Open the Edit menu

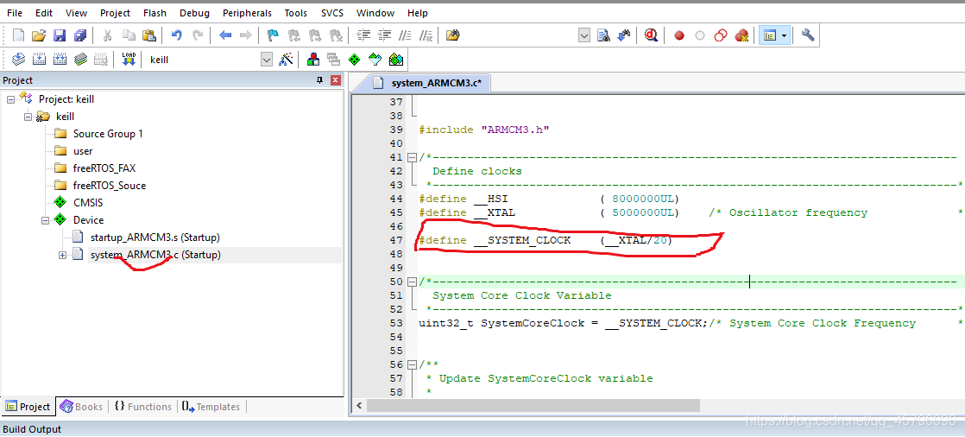pyautogui.click(x=44, y=12)
